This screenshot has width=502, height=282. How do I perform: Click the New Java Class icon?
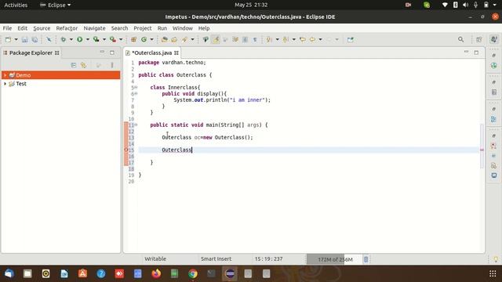(x=144, y=40)
